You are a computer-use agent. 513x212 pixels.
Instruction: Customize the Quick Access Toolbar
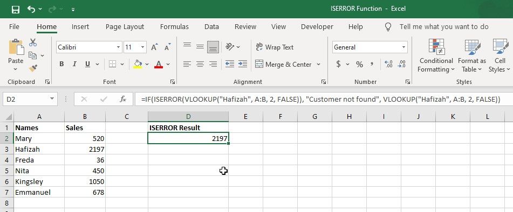(x=73, y=10)
